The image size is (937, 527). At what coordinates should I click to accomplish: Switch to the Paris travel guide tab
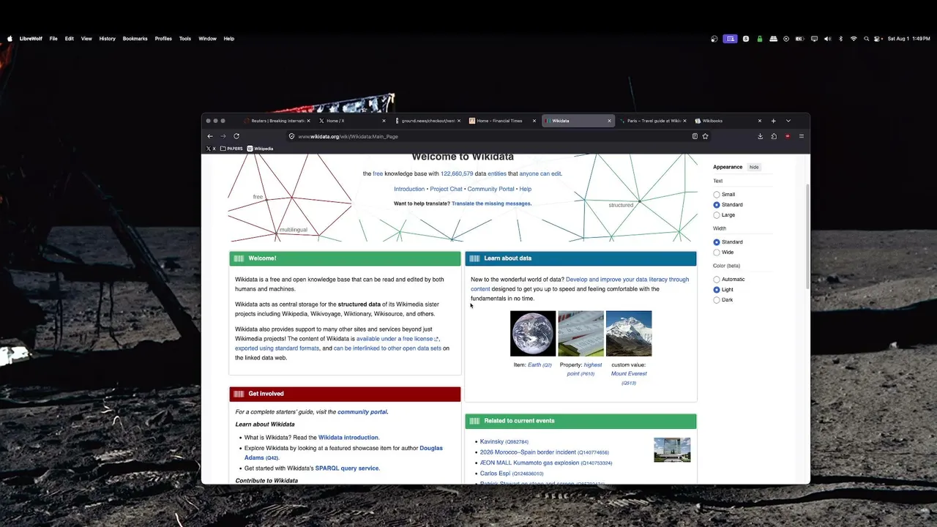click(x=653, y=121)
